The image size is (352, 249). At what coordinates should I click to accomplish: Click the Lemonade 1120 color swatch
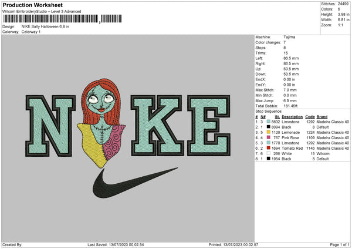[268, 132]
